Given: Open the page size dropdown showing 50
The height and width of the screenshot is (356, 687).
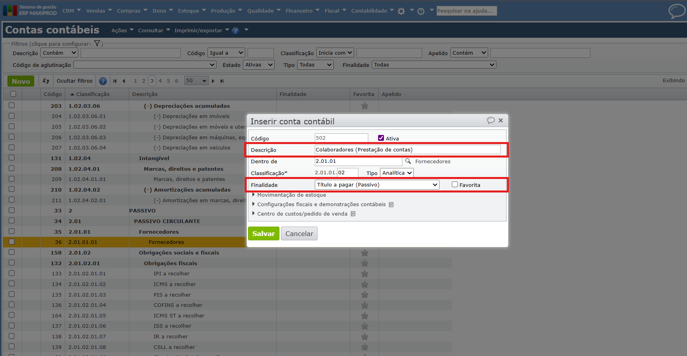Looking at the screenshot, I should pyautogui.click(x=197, y=81).
